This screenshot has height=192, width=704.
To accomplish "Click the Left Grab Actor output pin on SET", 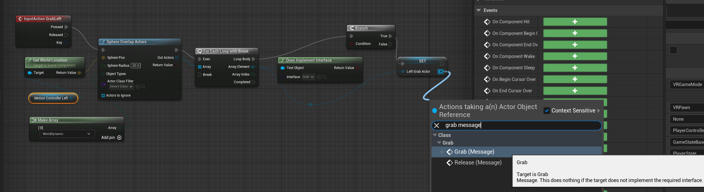I will (x=441, y=72).
